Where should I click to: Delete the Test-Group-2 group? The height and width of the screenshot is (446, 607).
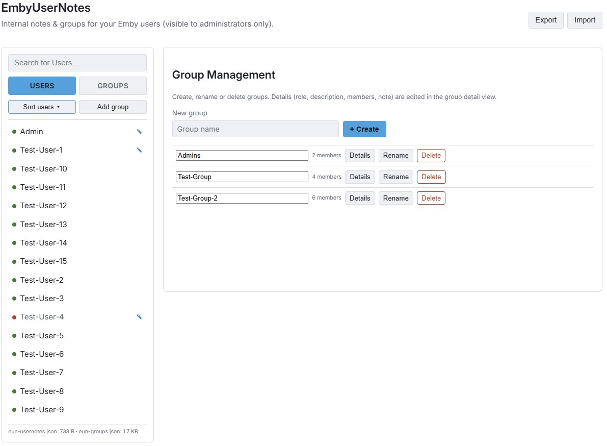pyautogui.click(x=431, y=198)
